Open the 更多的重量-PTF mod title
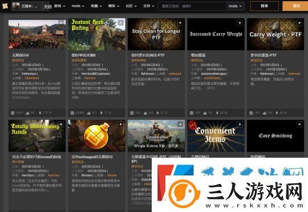Screen dimensions: 308x212 pyautogui.click(x=263, y=55)
